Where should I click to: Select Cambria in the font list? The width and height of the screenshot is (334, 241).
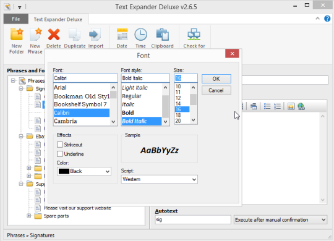coord(82,121)
